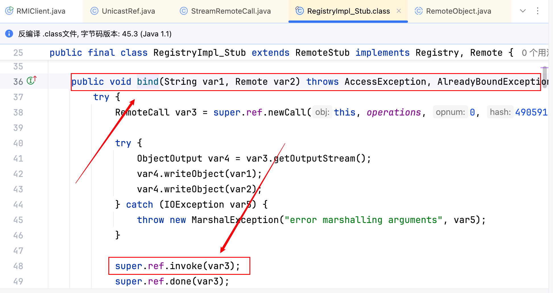Expand the hidden tabs dropdown chevron
Screen dimensions: 553x293
523,11
